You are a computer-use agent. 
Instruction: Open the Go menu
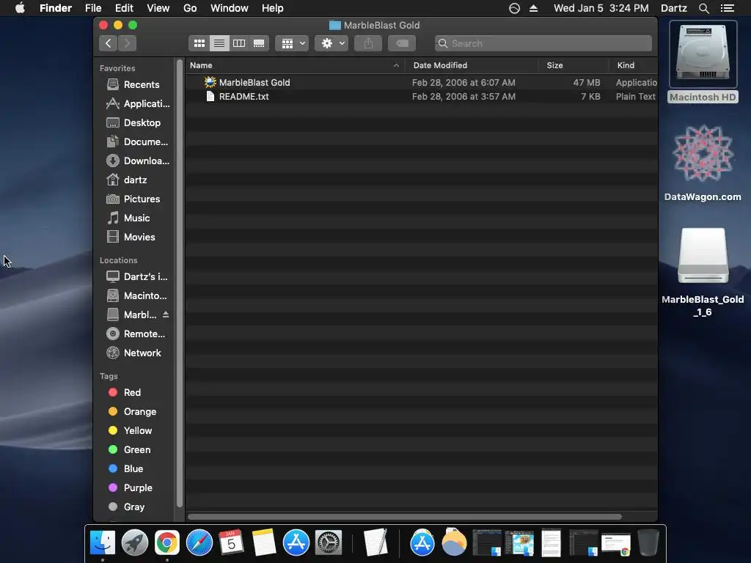tap(190, 8)
